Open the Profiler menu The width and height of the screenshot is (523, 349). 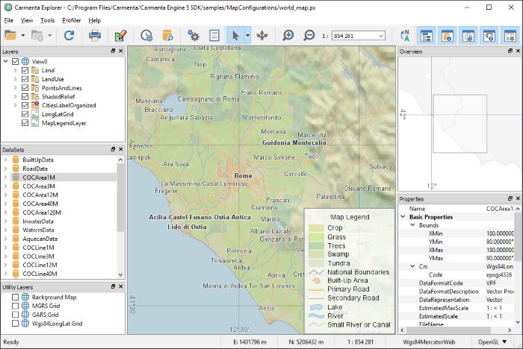[72, 20]
